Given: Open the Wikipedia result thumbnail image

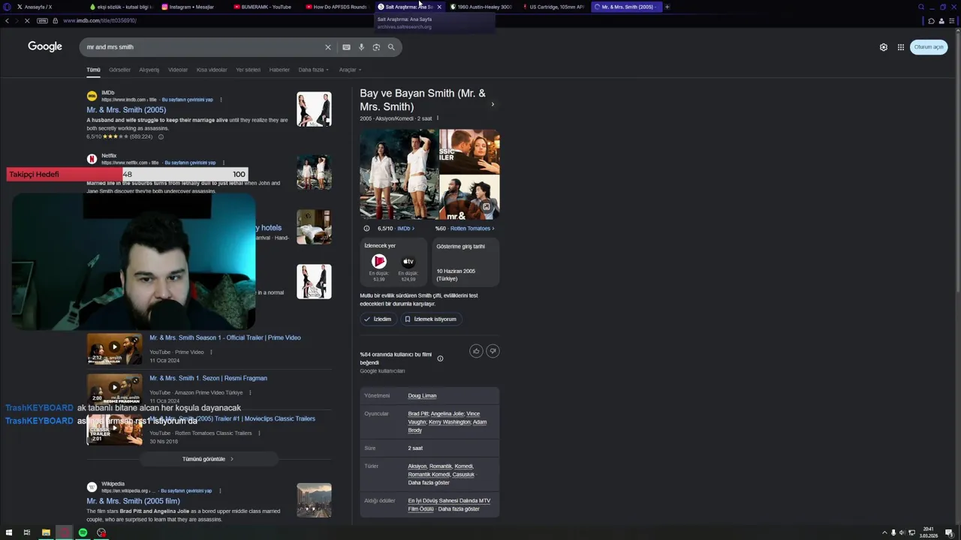Looking at the screenshot, I should tap(314, 500).
